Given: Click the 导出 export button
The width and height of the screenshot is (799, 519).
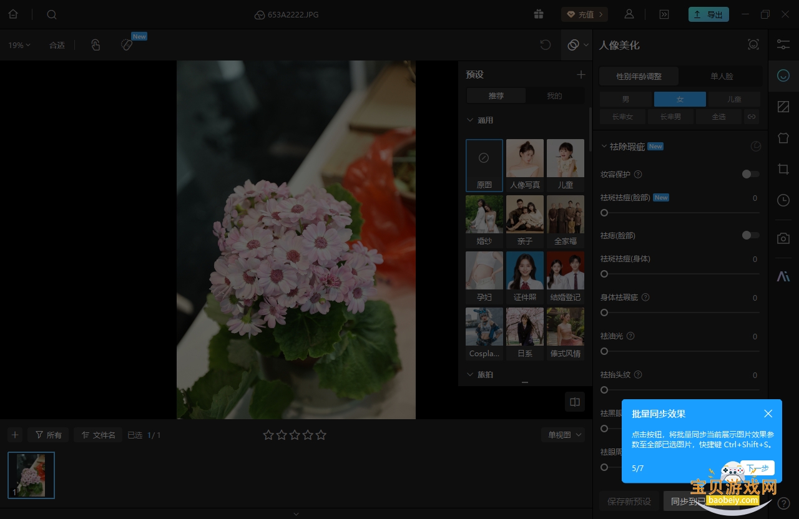Looking at the screenshot, I should 708,14.
